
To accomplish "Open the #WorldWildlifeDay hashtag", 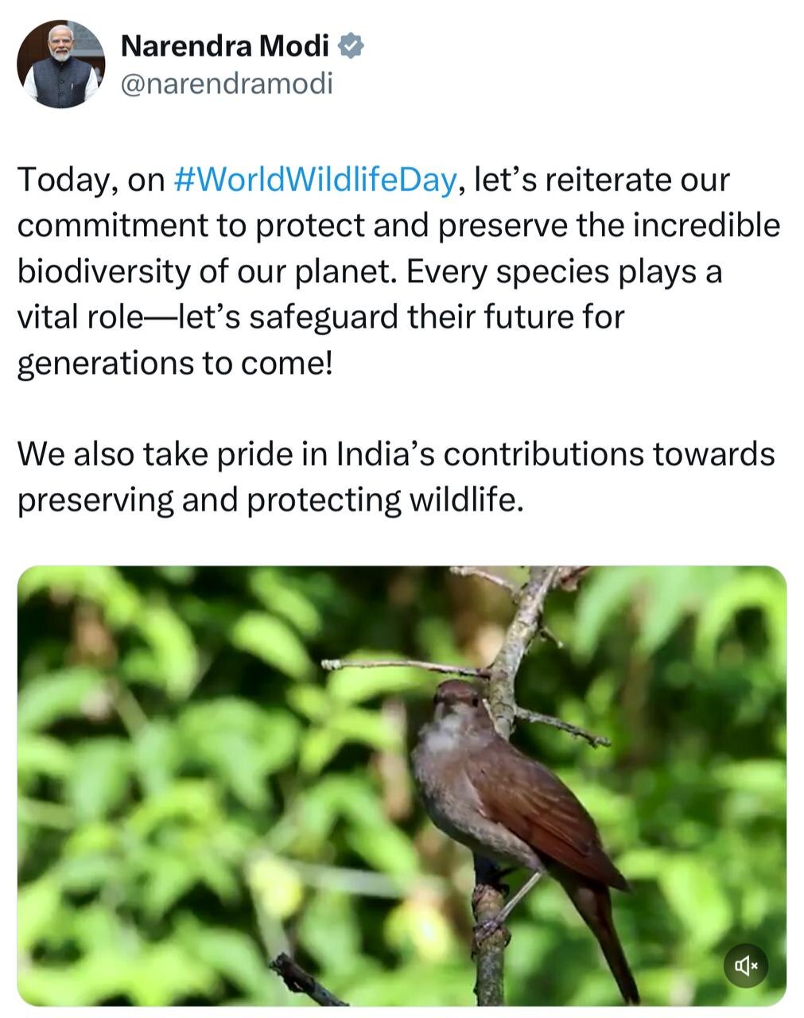I will [x=315, y=180].
